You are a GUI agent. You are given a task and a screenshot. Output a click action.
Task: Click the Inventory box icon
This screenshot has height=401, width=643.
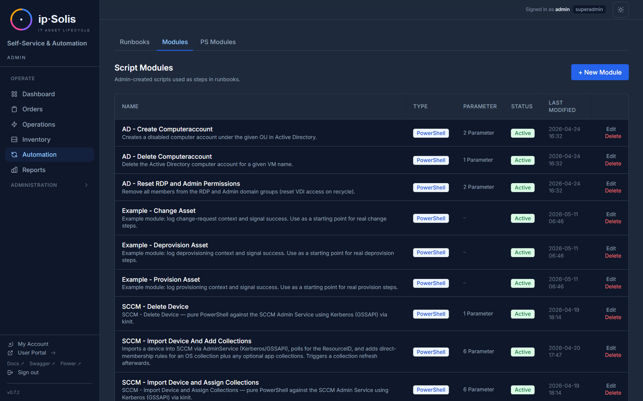click(14, 139)
